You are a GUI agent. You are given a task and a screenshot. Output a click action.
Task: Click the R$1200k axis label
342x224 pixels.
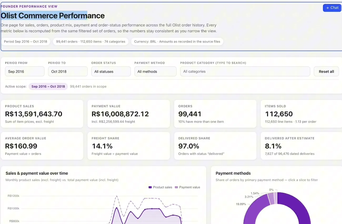pyautogui.click(x=13, y=196)
